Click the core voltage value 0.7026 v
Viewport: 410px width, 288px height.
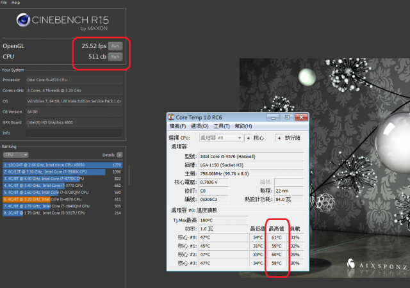[x=213, y=182]
